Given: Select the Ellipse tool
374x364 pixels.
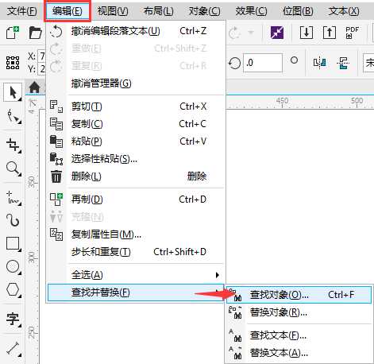Looking at the screenshot, I should (x=13, y=266).
